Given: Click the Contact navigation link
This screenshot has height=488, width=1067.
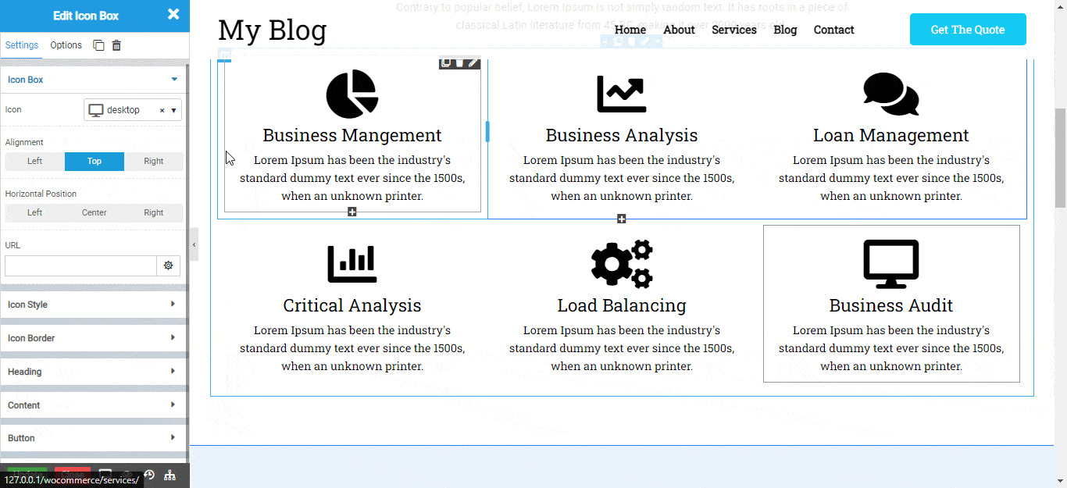Looking at the screenshot, I should (833, 30).
